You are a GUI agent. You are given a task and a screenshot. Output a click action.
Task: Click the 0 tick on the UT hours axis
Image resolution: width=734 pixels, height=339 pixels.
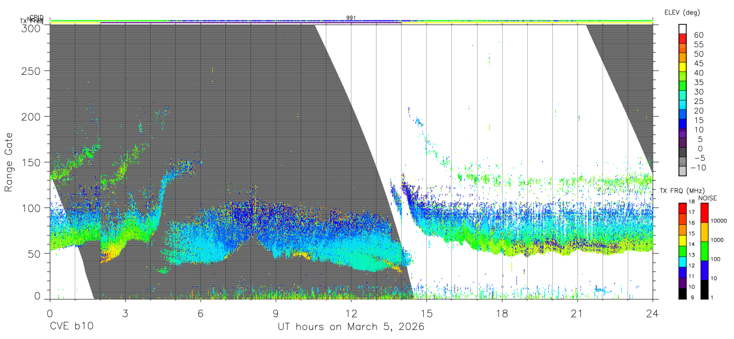click(50, 313)
